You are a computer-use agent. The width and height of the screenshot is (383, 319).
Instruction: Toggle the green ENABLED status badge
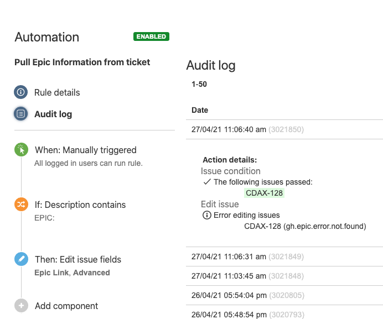pyautogui.click(x=151, y=36)
